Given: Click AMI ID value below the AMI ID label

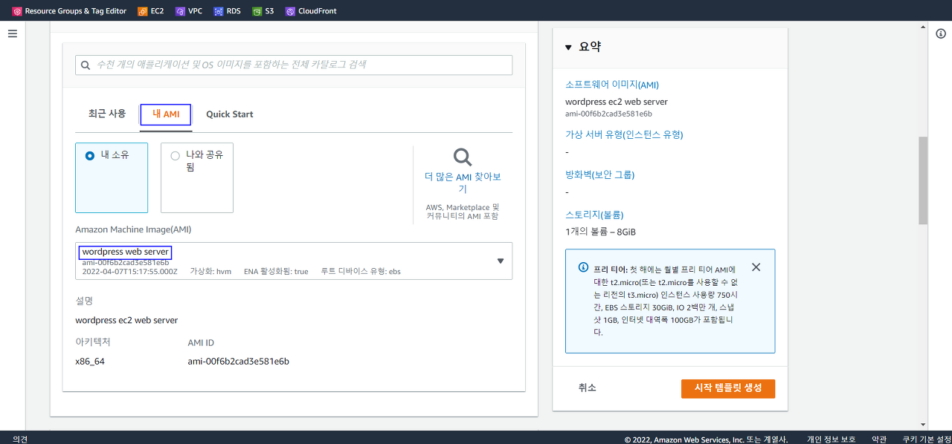Looking at the screenshot, I should click(x=238, y=362).
